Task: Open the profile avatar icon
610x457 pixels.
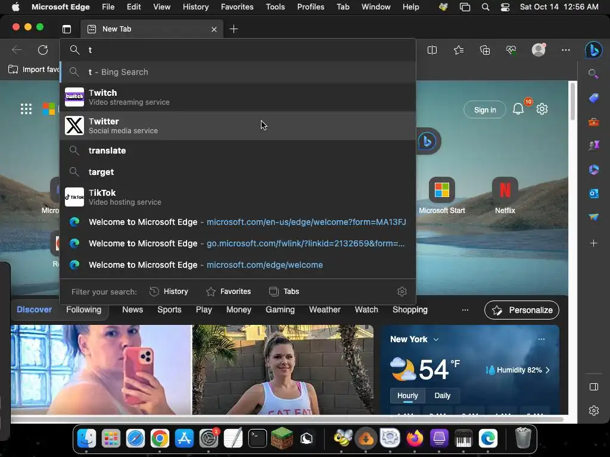Action: pos(539,50)
